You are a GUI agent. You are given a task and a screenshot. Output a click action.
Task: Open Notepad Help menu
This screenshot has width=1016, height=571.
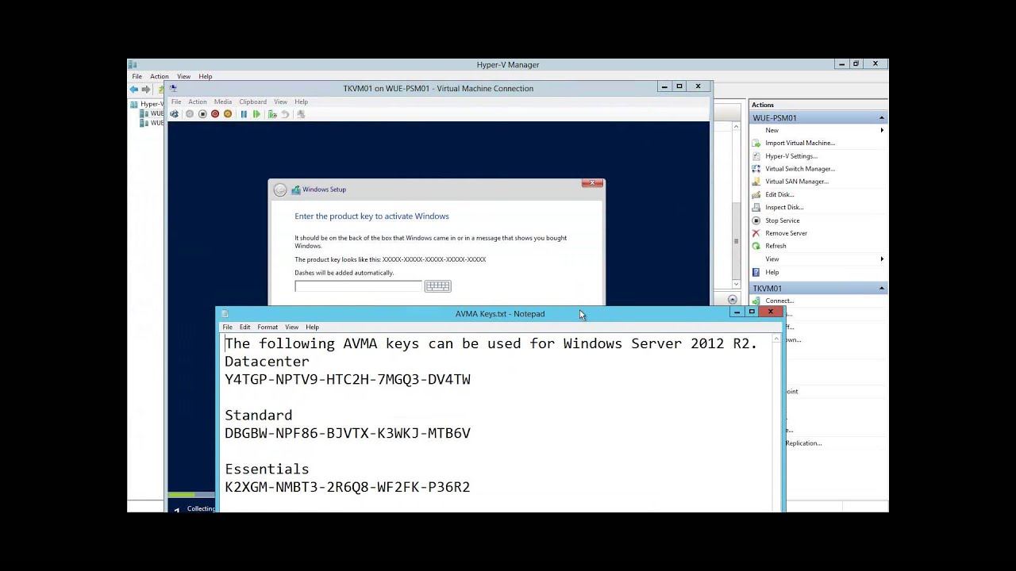[312, 328]
